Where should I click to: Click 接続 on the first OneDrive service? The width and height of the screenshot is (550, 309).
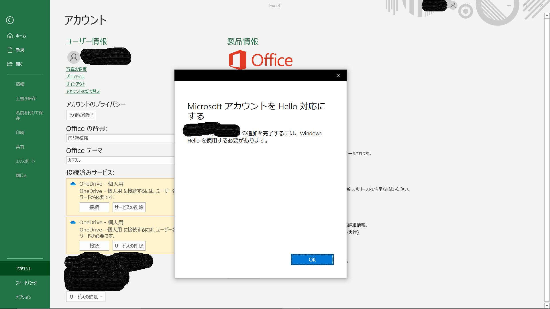point(94,207)
